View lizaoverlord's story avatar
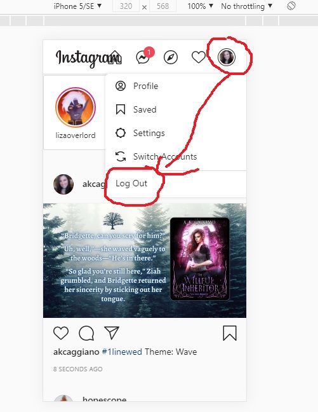The image size is (318, 412). coord(76,107)
